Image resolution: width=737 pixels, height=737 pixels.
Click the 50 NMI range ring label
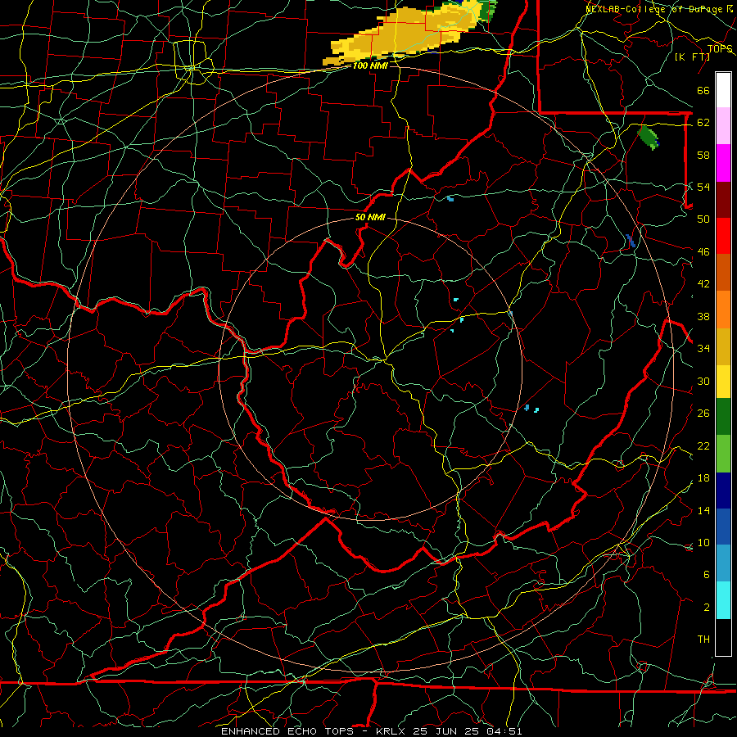point(370,217)
